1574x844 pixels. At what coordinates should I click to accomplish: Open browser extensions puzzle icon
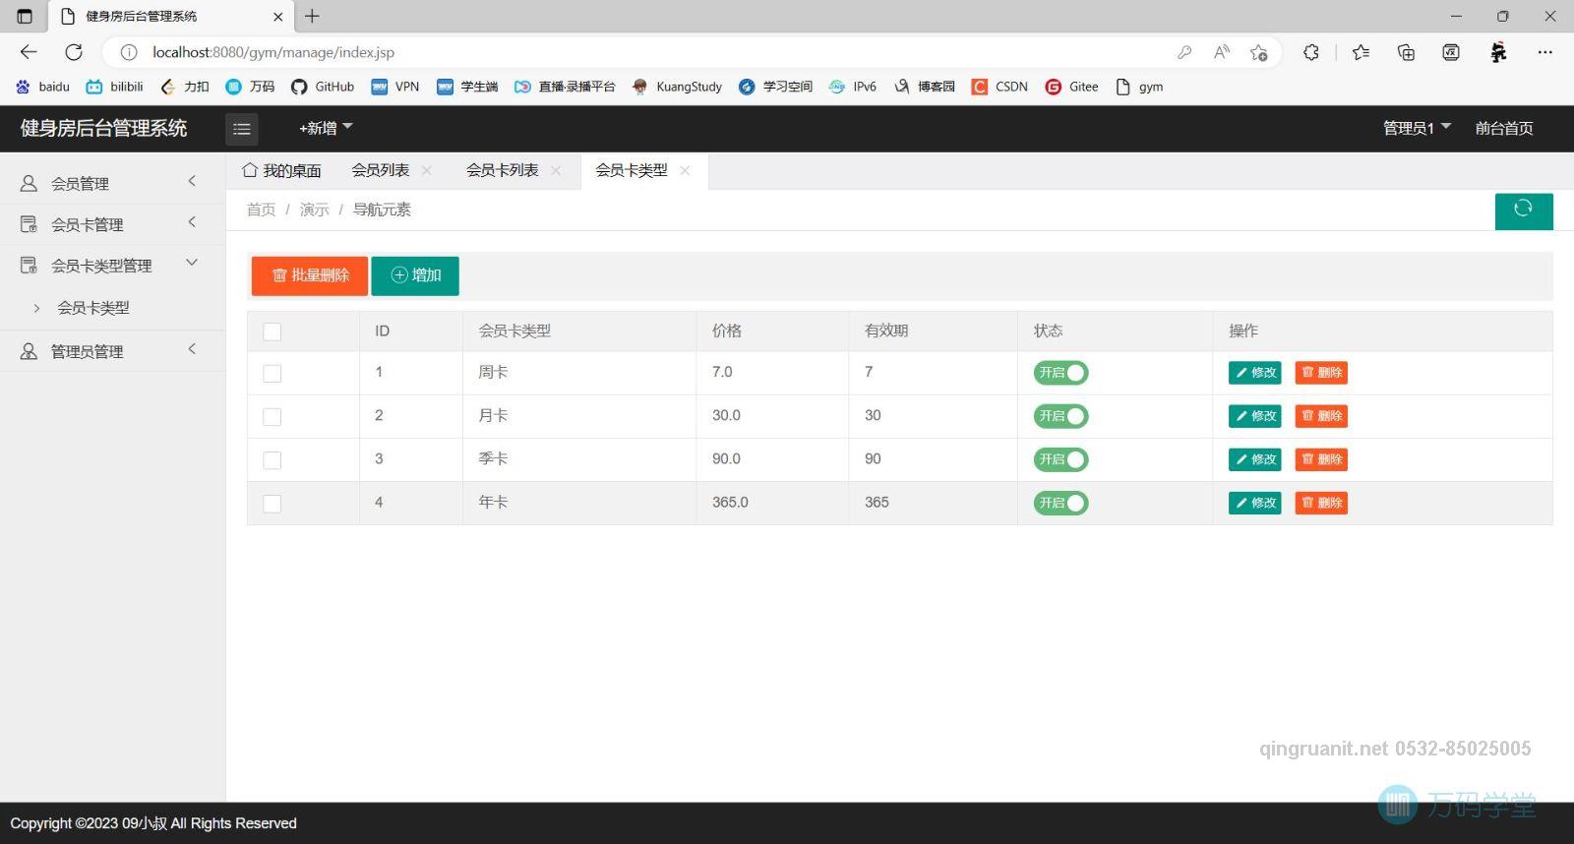(x=1311, y=52)
